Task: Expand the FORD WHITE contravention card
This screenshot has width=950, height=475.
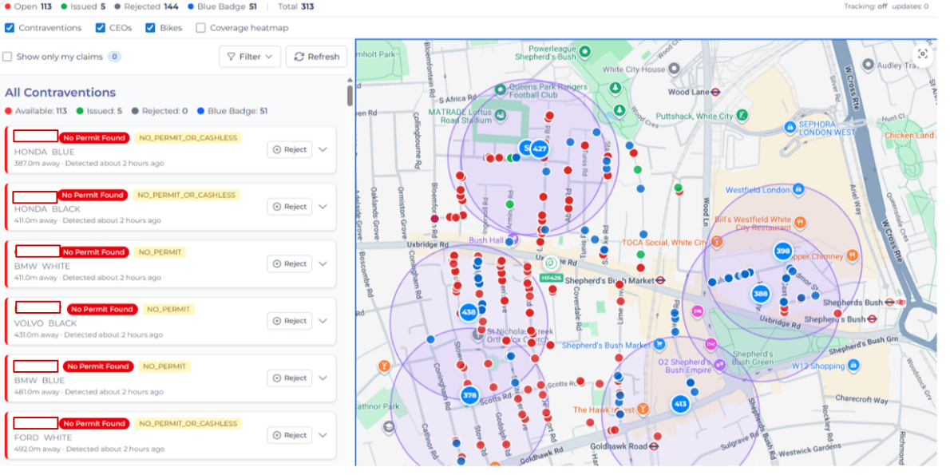Action: pyautogui.click(x=323, y=435)
